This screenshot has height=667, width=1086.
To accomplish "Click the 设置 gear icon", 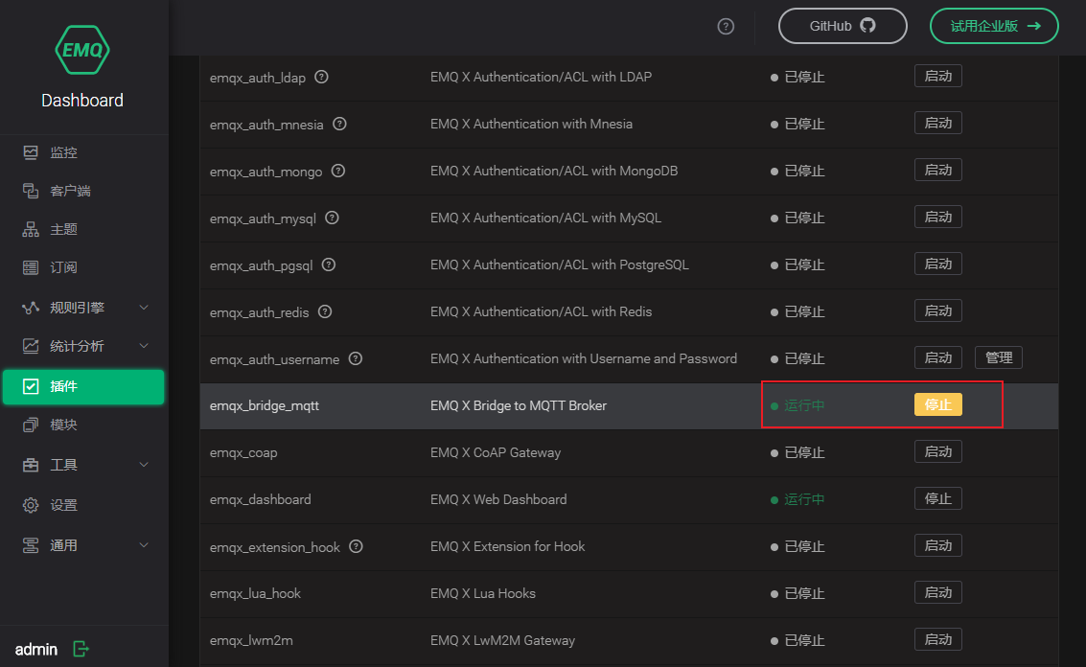I will [31, 505].
